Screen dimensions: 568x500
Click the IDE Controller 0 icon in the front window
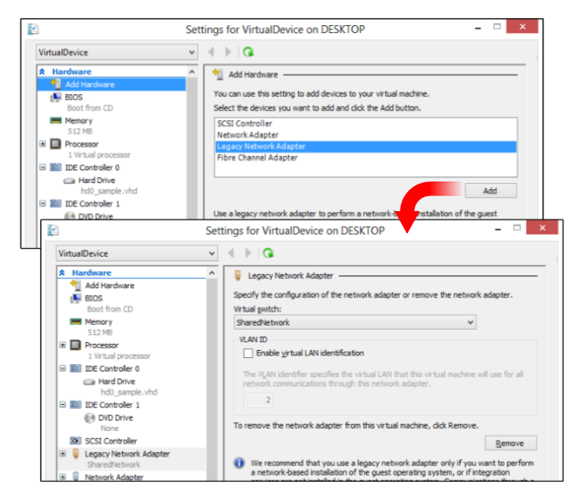(x=75, y=369)
